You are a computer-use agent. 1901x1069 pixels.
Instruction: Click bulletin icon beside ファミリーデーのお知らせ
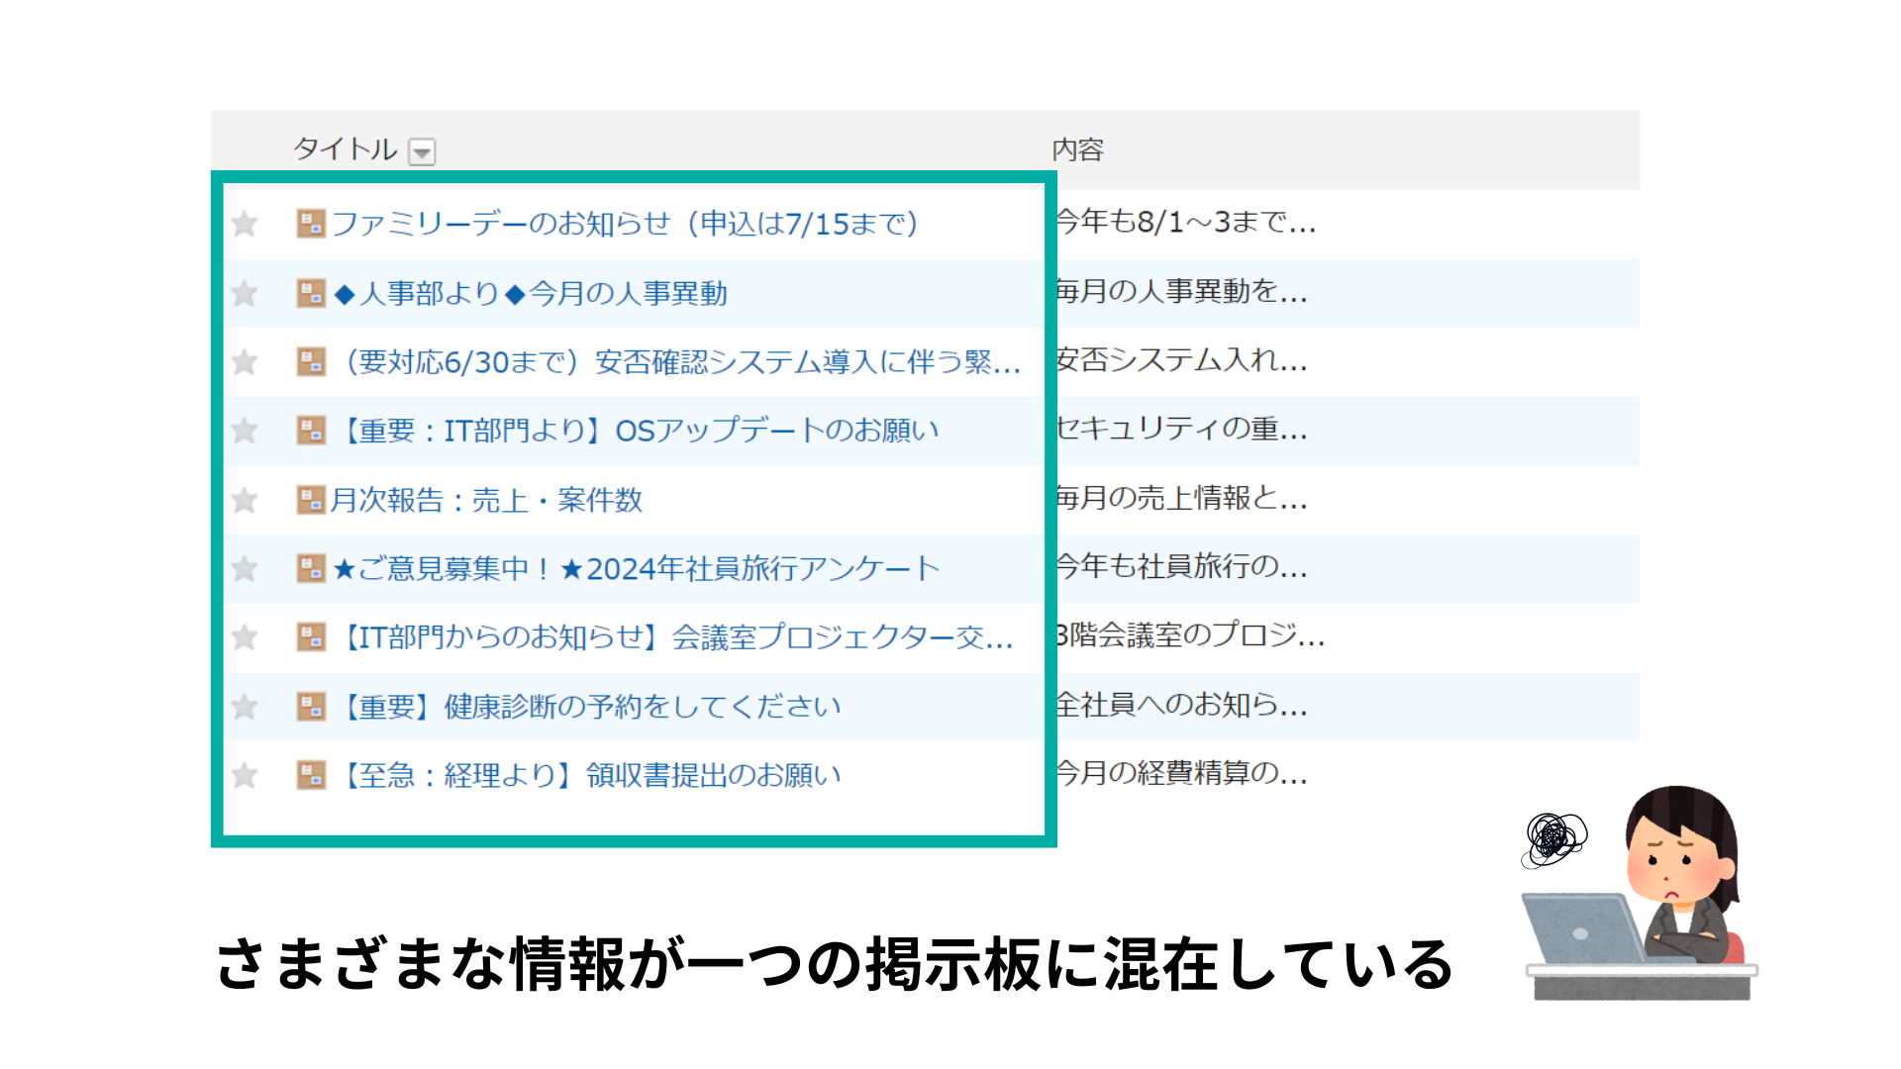click(x=311, y=224)
